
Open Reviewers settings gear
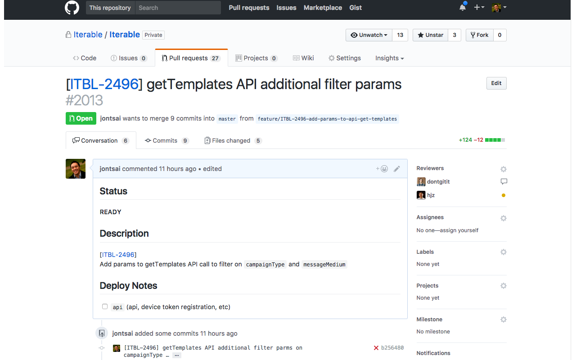pos(504,169)
